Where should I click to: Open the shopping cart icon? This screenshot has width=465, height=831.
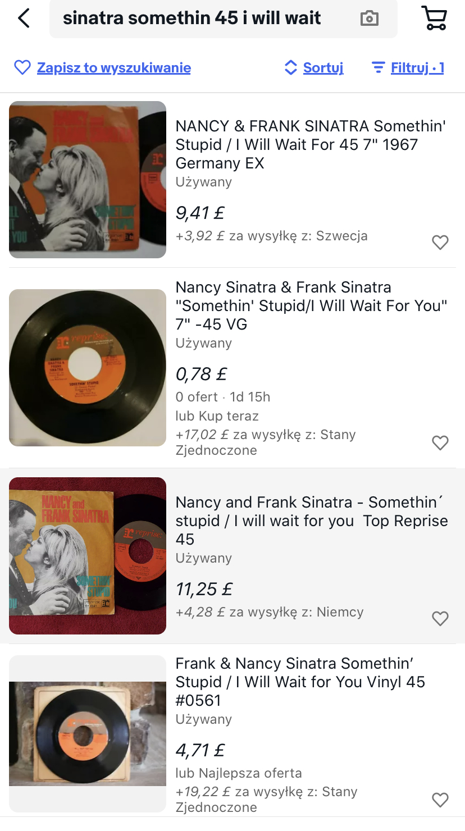click(434, 18)
